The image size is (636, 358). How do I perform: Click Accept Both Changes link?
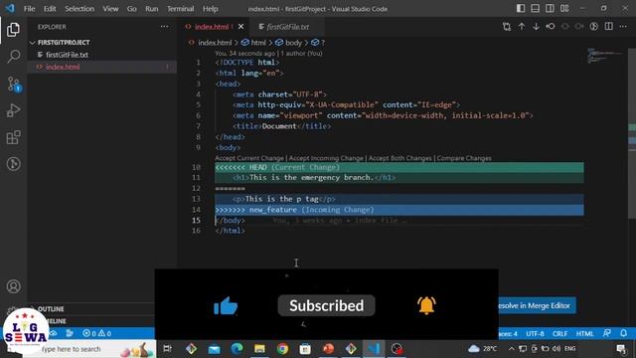(399, 158)
